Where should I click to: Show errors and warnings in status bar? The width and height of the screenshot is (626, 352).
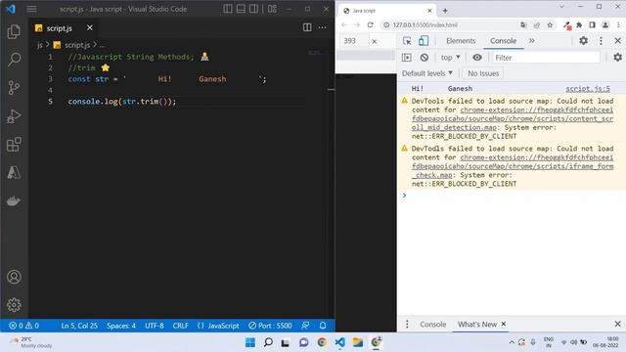click(x=23, y=326)
